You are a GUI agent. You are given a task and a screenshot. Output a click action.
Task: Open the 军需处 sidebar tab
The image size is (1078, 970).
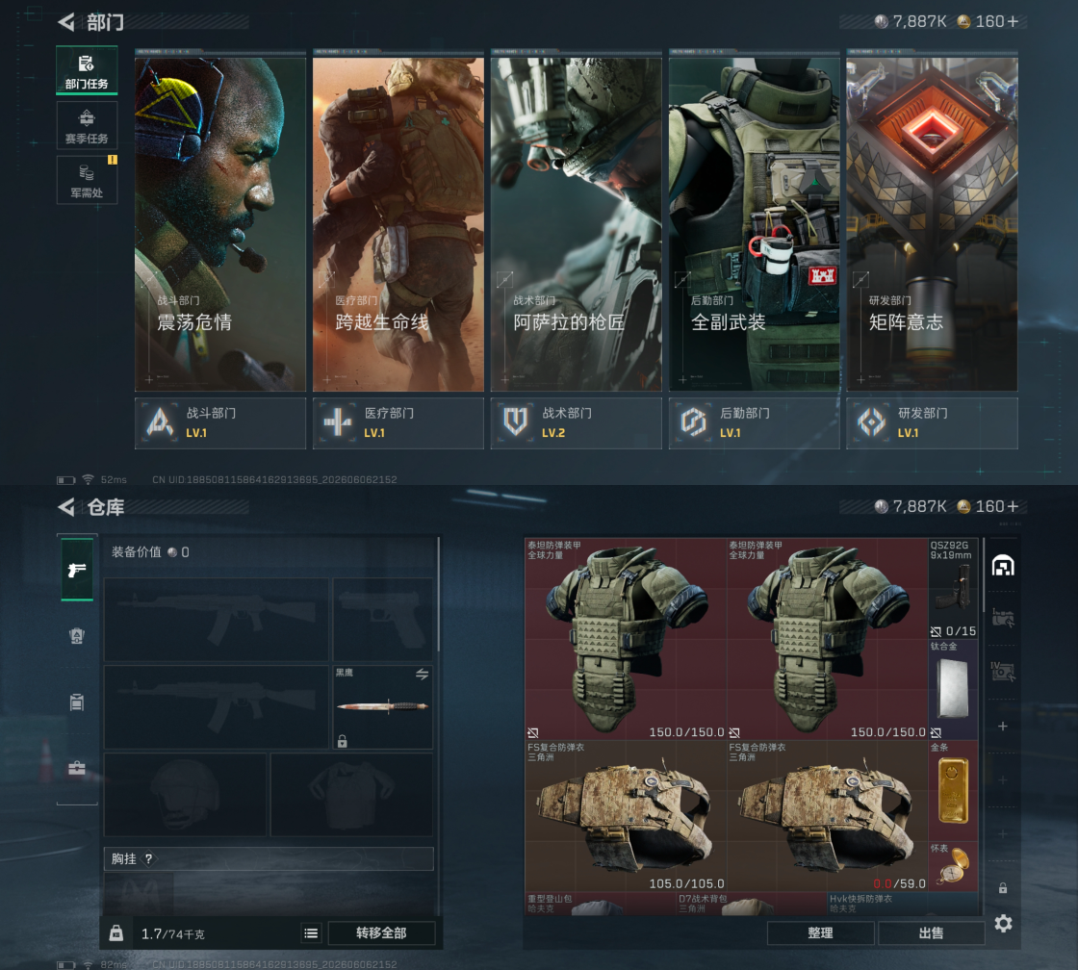(x=87, y=179)
